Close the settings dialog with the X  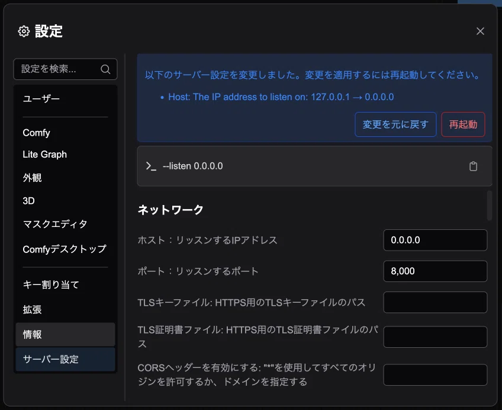480,31
